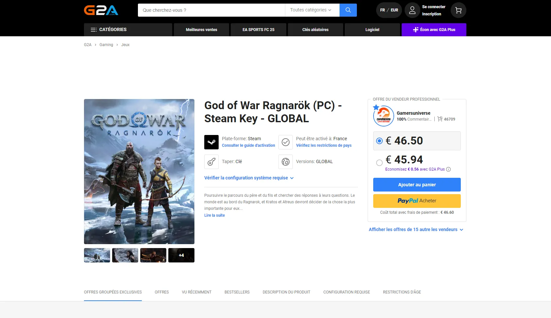The width and height of the screenshot is (551, 318).
Task: Click the Gamersuniverse seller logo
Action: coord(383,116)
